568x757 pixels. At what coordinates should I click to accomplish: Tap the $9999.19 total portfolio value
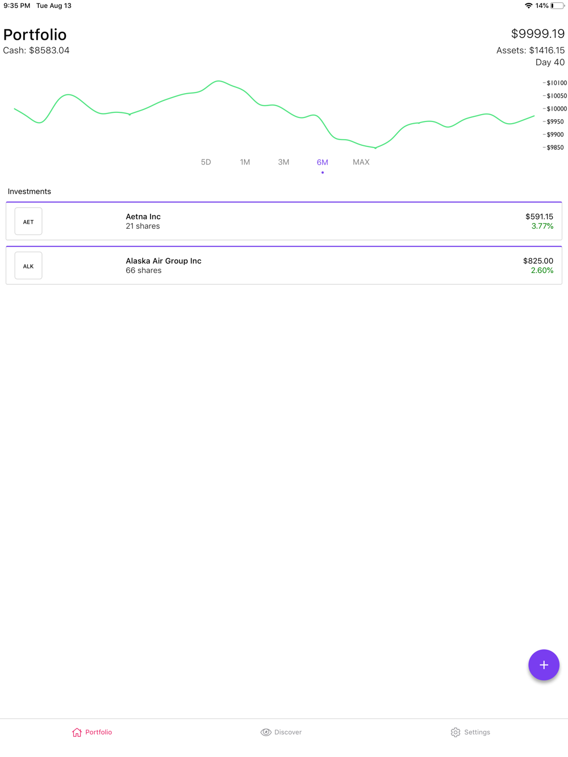coord(537,34)
